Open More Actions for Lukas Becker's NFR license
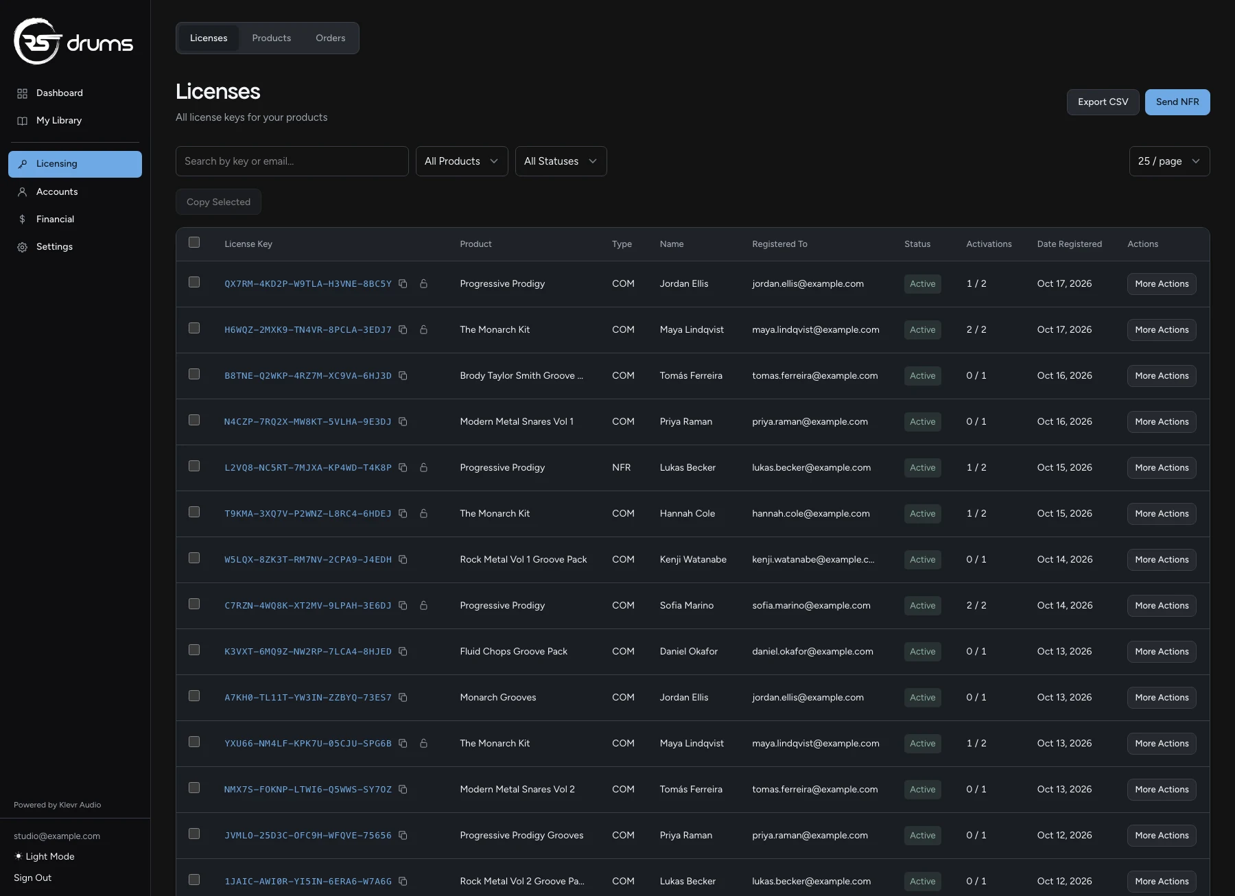Viewport: 1235px width, 896px height. pos(1162,468)
